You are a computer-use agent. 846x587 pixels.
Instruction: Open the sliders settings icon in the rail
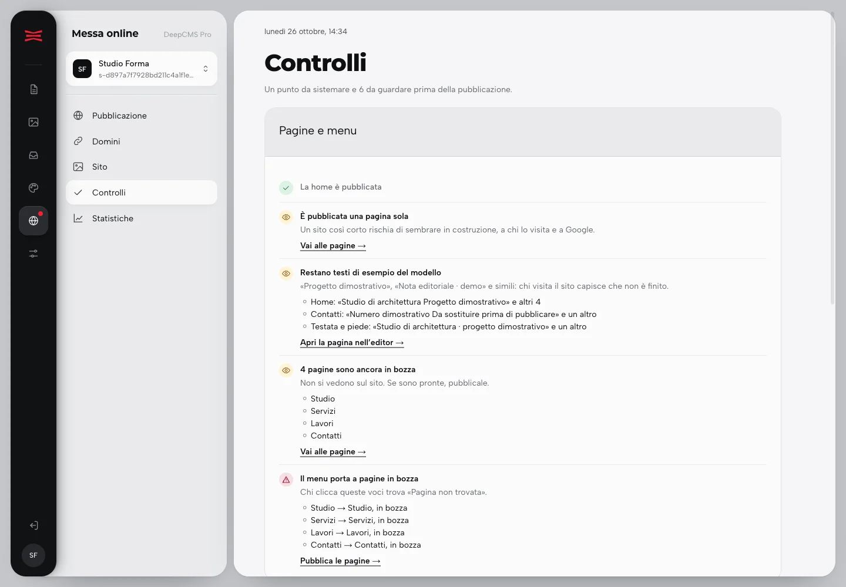[x=33, y=254]
